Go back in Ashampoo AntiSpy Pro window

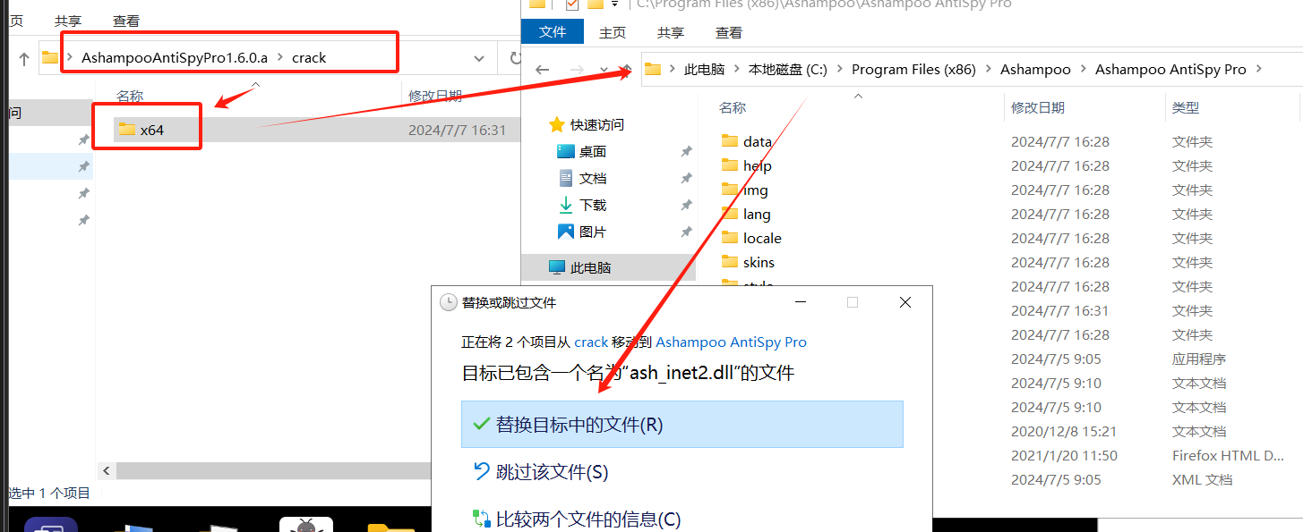(542, 70)
